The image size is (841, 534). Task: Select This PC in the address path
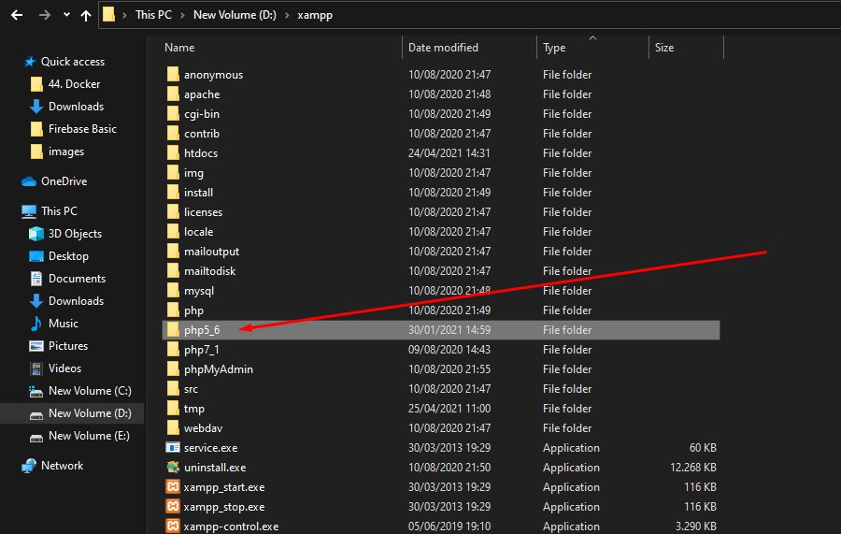pyautogui.click(x=153, y=15)
